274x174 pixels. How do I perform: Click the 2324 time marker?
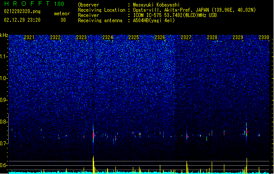click(x=108, y=37)
